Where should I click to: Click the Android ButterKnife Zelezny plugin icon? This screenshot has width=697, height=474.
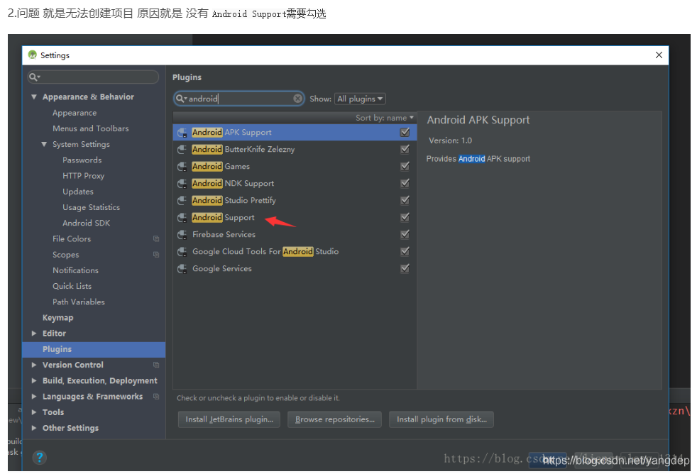[182, 149]
